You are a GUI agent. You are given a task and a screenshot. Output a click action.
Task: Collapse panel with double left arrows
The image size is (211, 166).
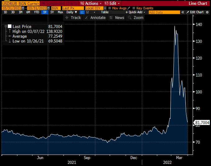[x=183, y=12]
